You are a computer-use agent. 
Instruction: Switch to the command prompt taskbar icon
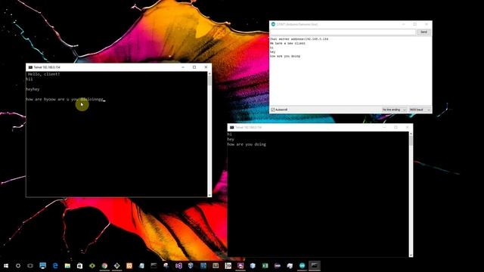point(315,265)
